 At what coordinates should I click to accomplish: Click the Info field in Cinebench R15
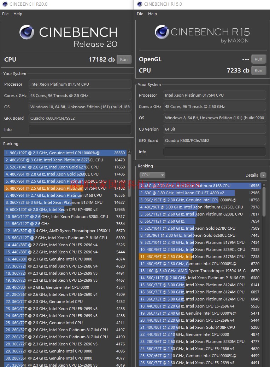click(x=215, y=152)
